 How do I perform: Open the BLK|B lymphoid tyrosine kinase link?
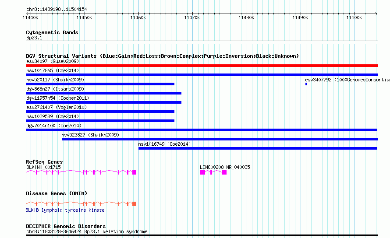[65, 210]
